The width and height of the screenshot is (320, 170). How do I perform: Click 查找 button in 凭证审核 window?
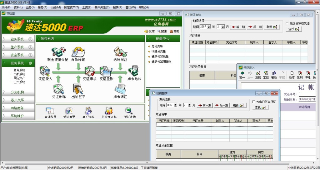point(294,29)
